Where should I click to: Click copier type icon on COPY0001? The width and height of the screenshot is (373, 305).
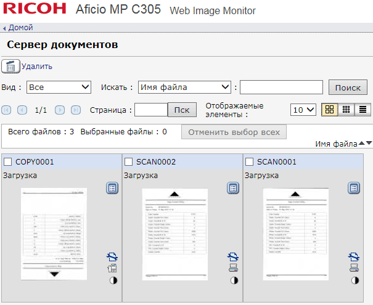pyautogui.click(x=112, y=268)
